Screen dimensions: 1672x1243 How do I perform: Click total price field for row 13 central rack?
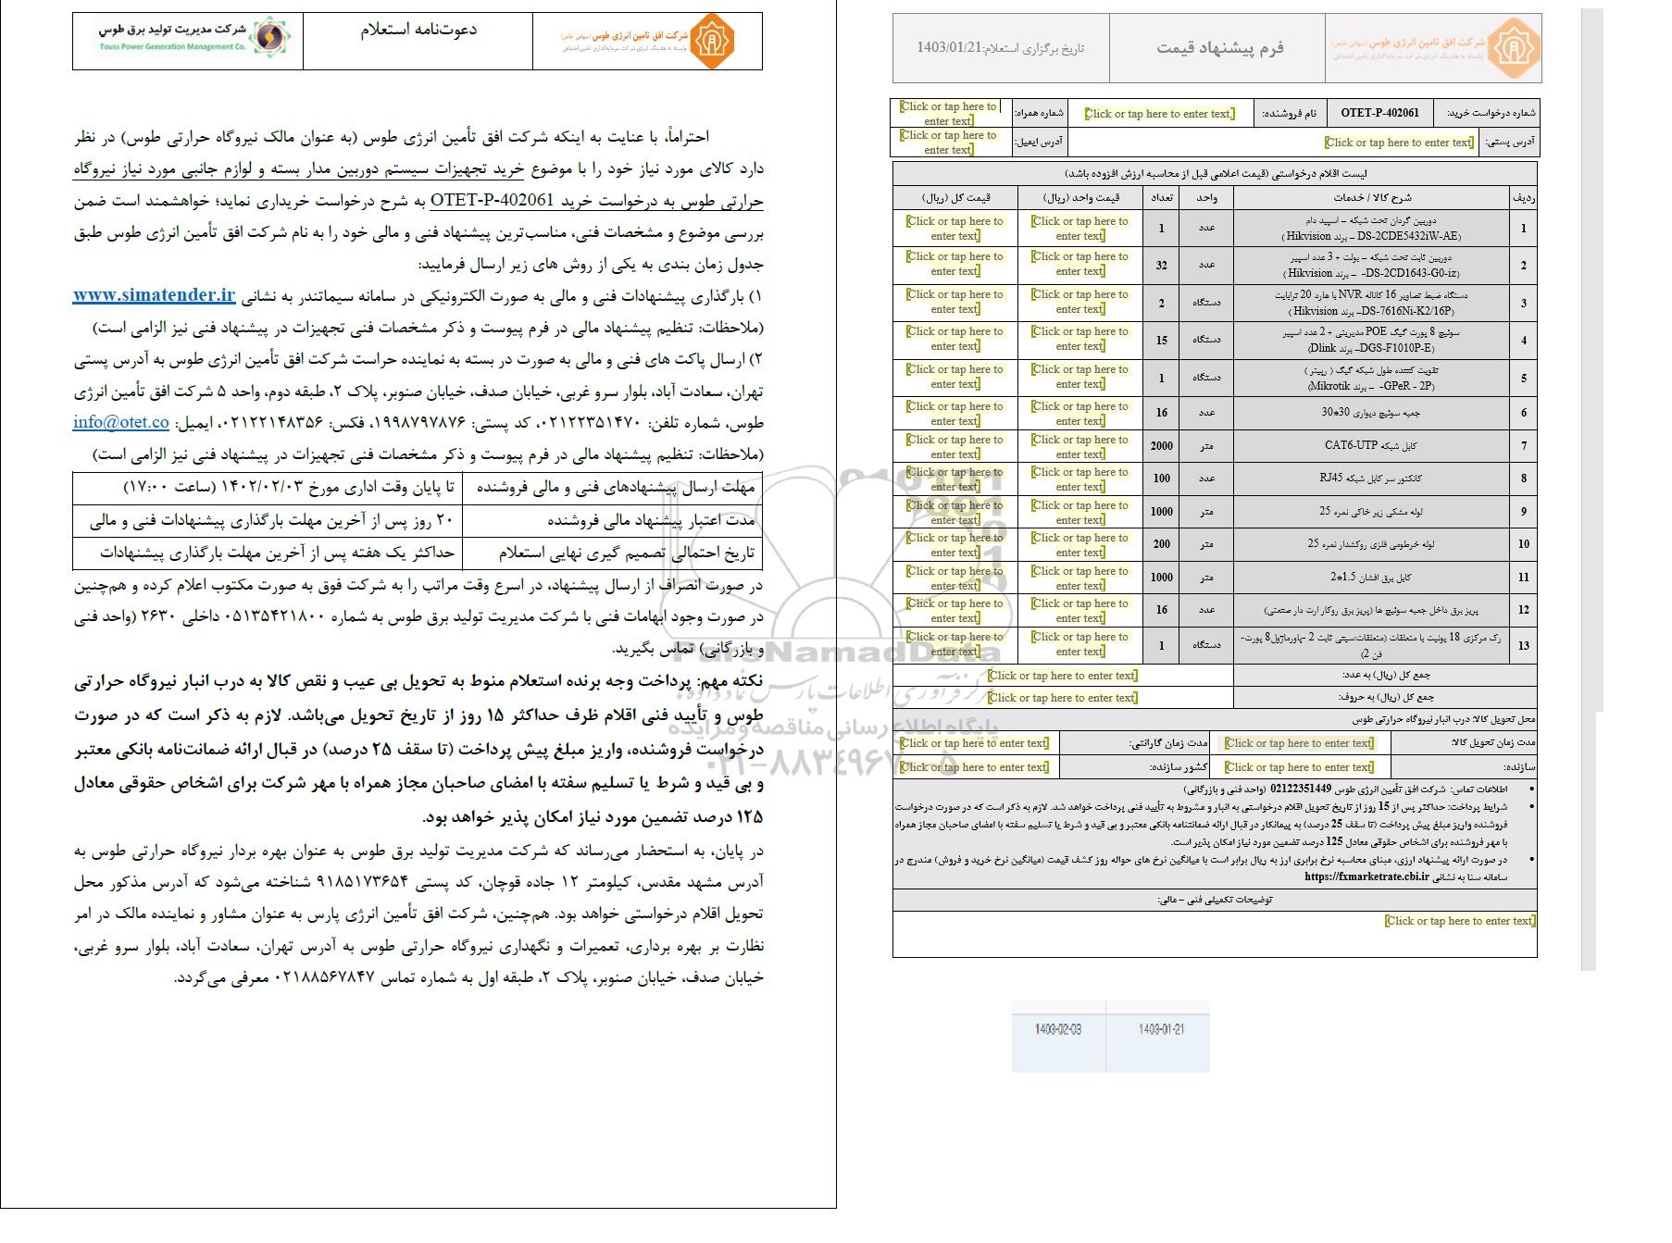click(955, 644)
